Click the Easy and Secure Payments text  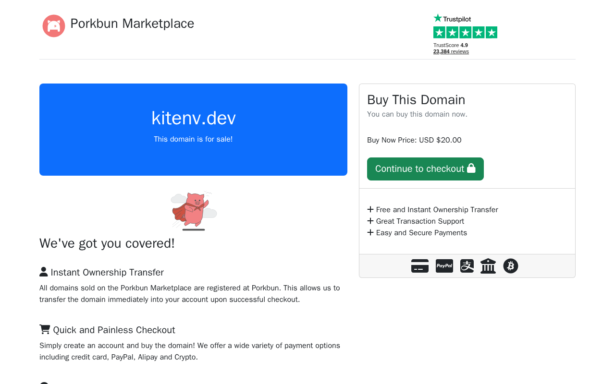(x=421, y=233)
